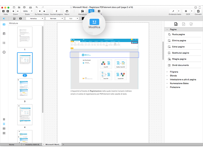Click the blue collapse panel arrow icon
The width and height of the screenshot is (203, 152).
click(x=4, y=18)
